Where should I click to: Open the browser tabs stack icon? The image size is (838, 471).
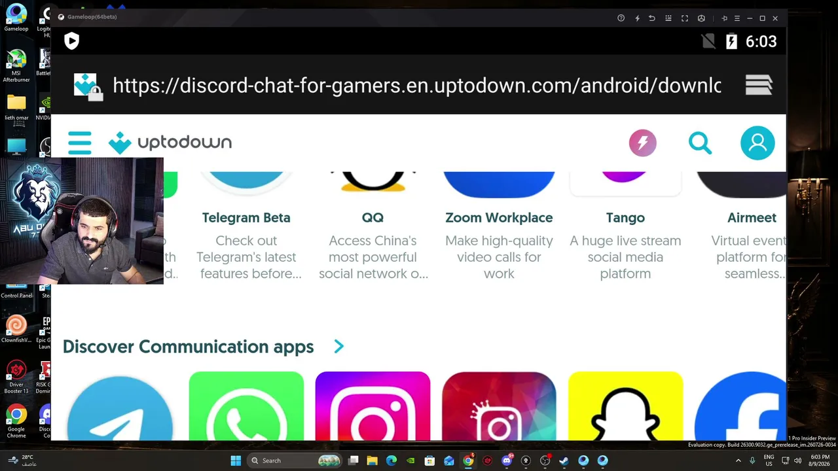pyautogui.click(x=759, y=85)
